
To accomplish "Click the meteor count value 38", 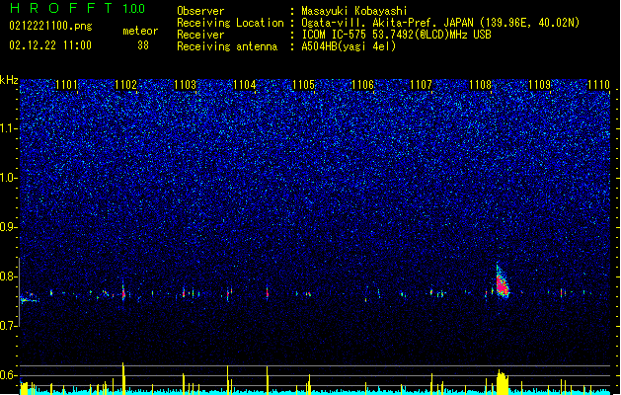I will coord(143,45).
